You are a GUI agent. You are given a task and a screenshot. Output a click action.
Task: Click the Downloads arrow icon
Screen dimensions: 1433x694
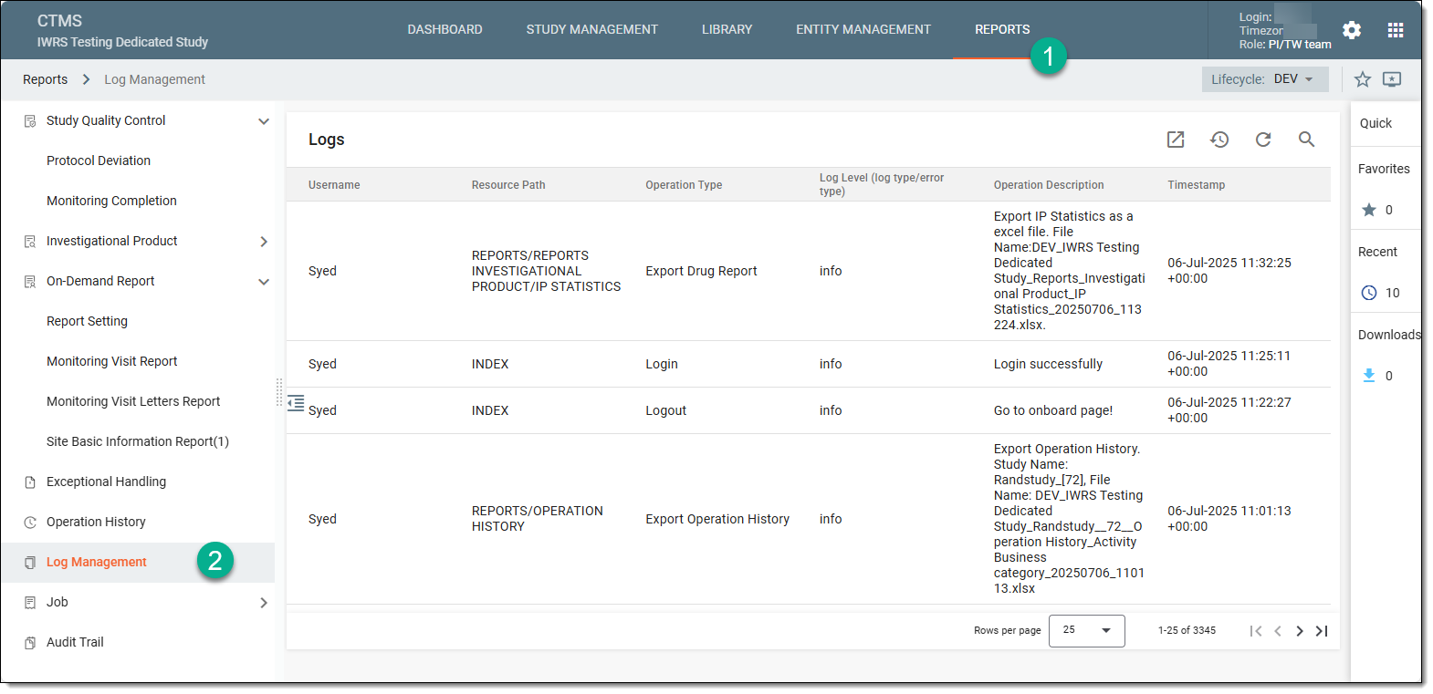coord(1369,376)
